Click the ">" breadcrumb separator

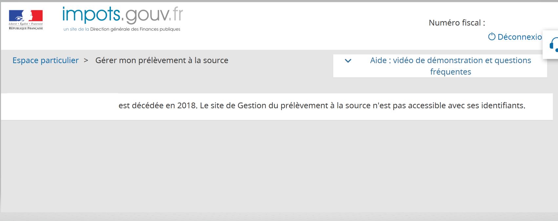point(86,60)
